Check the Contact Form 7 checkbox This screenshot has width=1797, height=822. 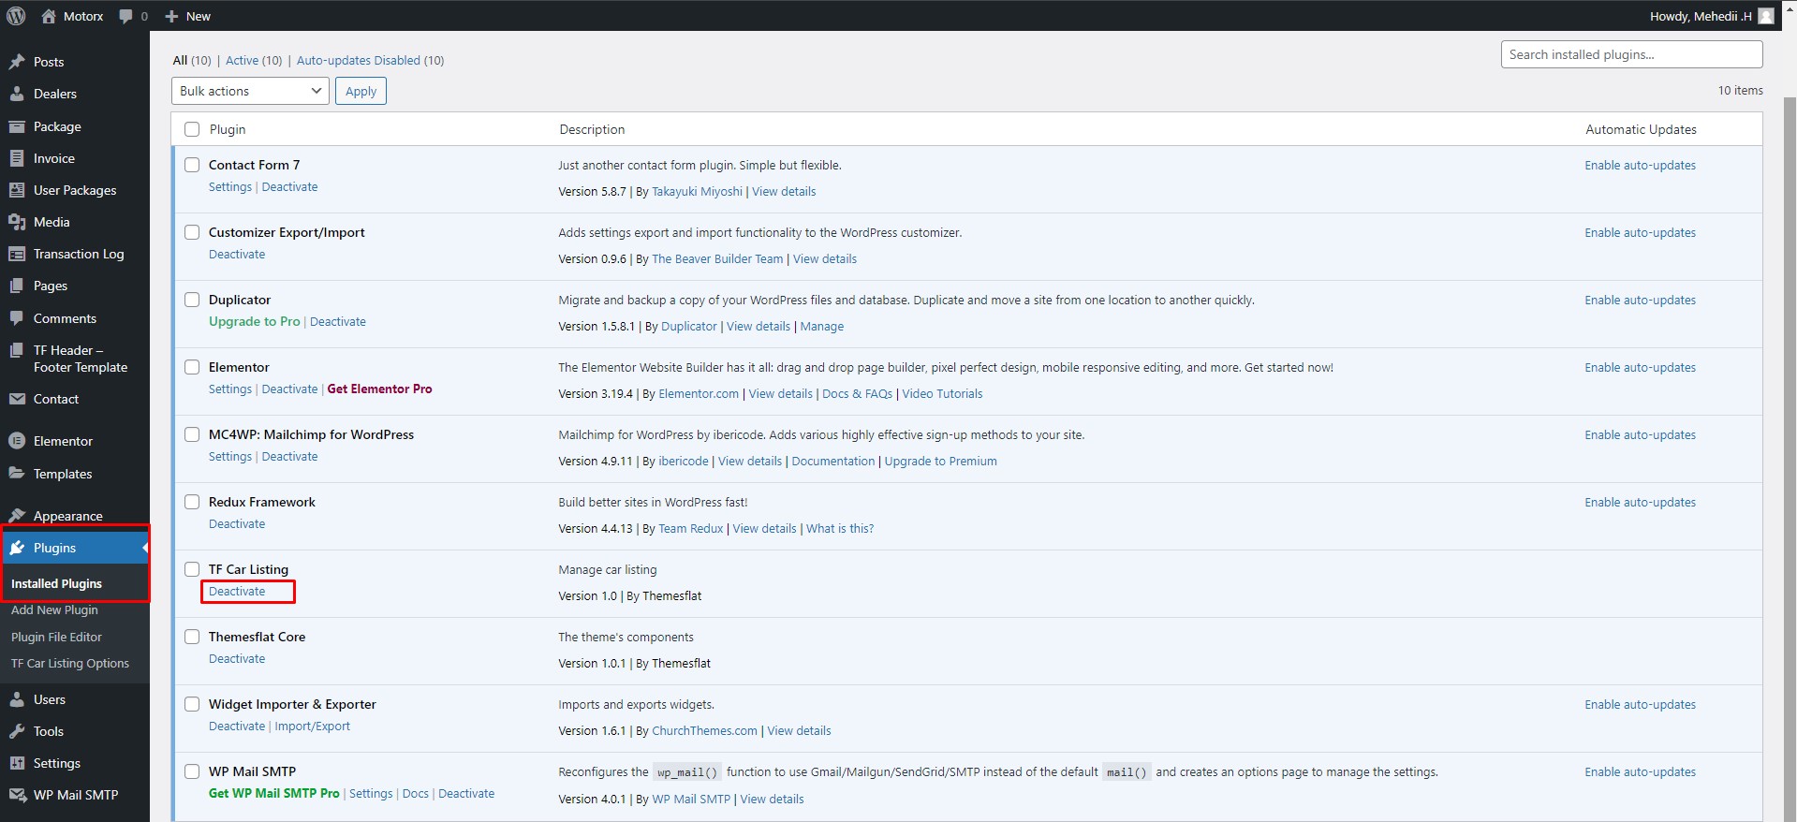tap(192, 165)
